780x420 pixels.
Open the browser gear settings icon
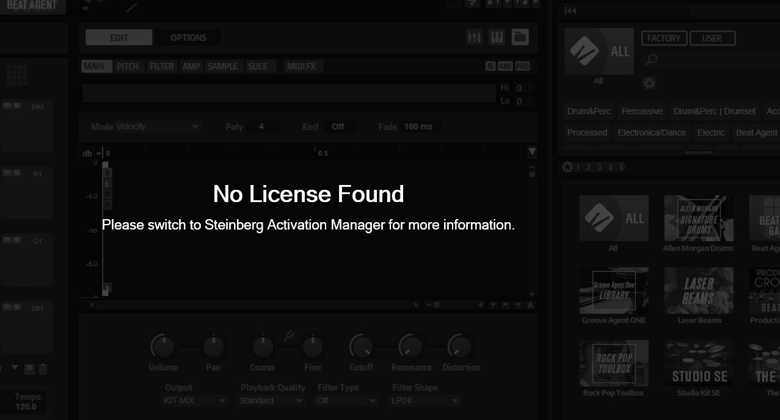649,82
